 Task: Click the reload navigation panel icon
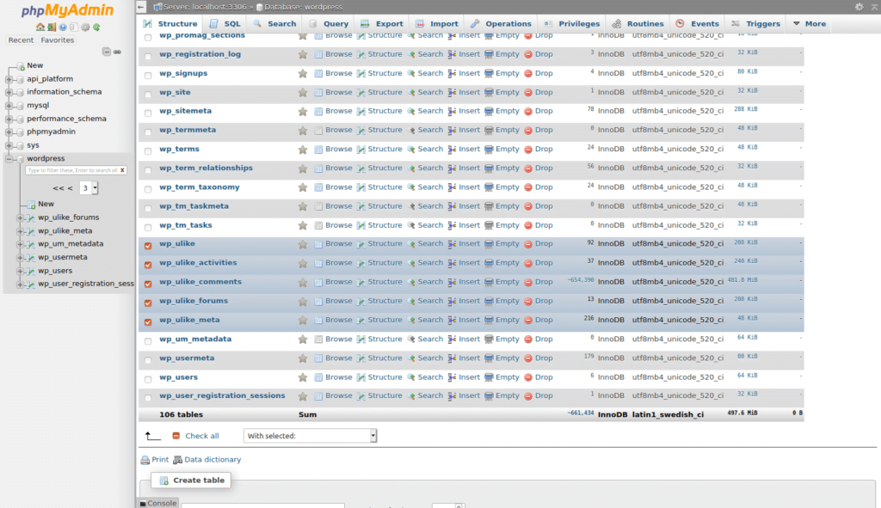pos(96,27)
